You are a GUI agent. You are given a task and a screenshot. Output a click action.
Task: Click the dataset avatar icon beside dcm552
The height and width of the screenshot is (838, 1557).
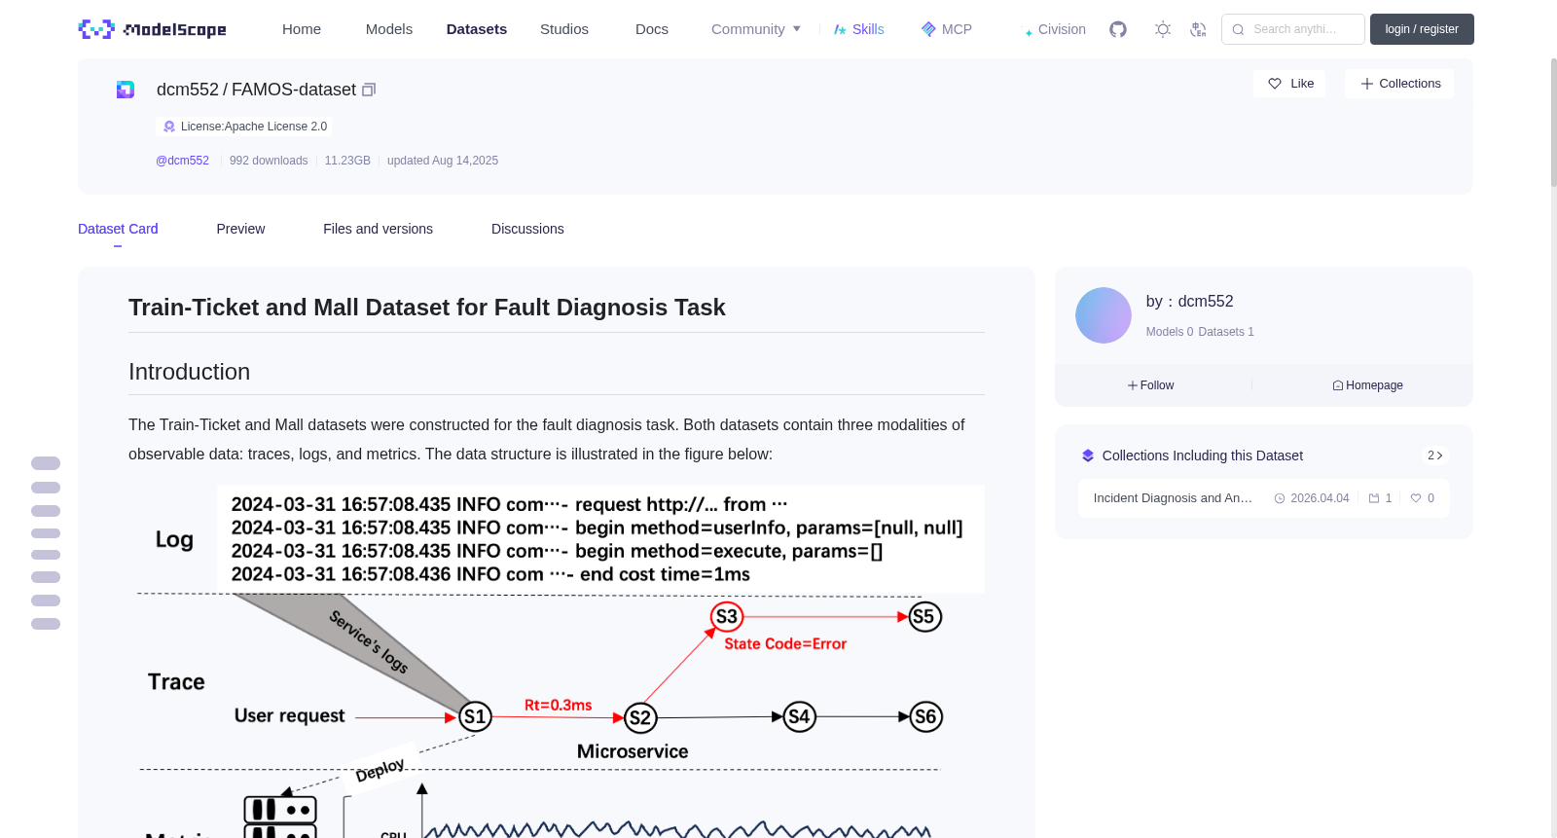point(126,90)
